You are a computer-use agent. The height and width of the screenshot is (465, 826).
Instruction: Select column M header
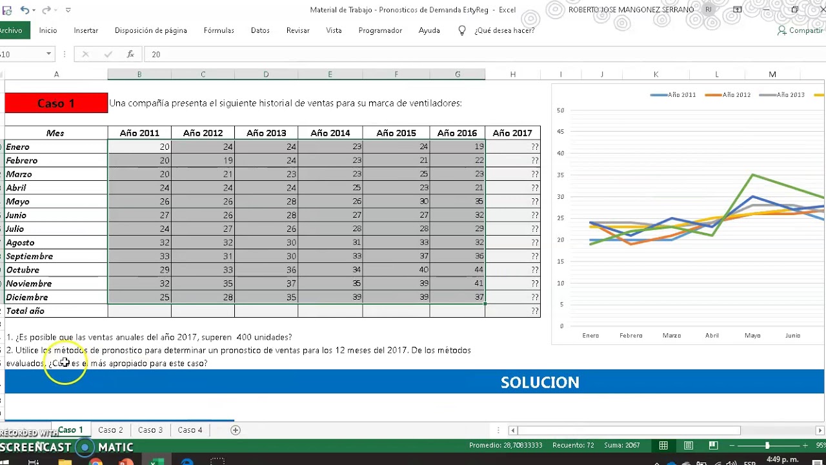click(x=772, y=74)
